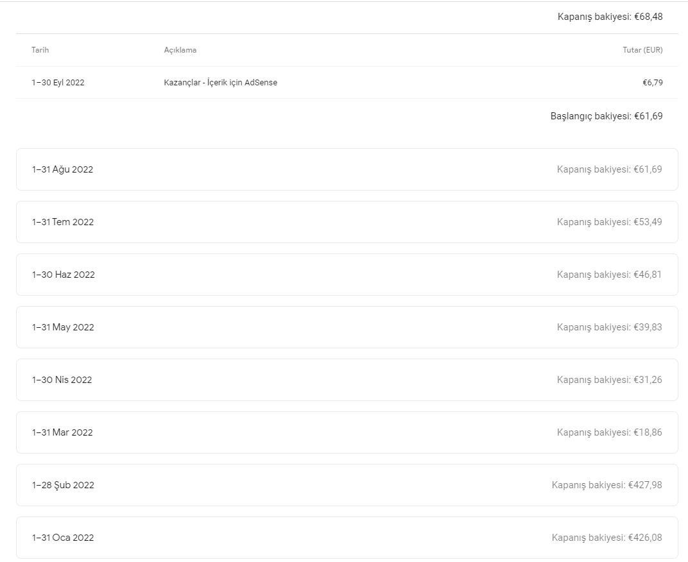The image size is (688, 562).
Task: Click the Tarih column header
Action: pyautogui.click(x=40, y=50)
